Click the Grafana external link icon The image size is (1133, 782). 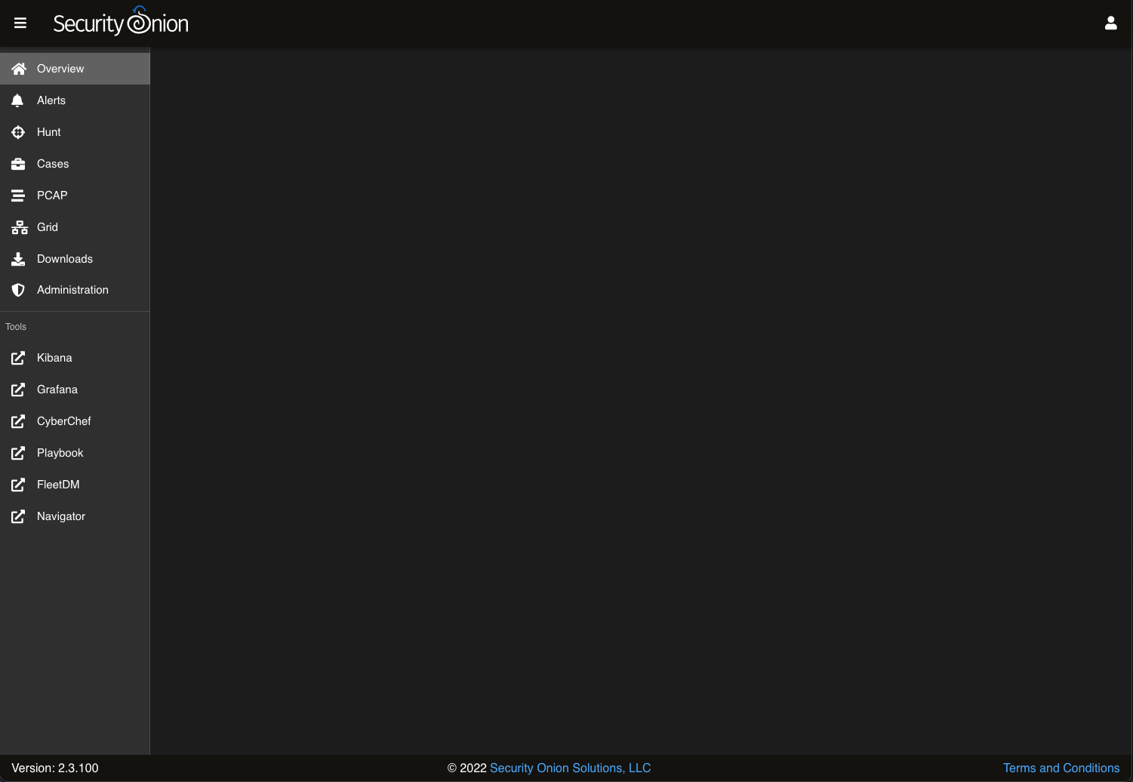point(18,389)
